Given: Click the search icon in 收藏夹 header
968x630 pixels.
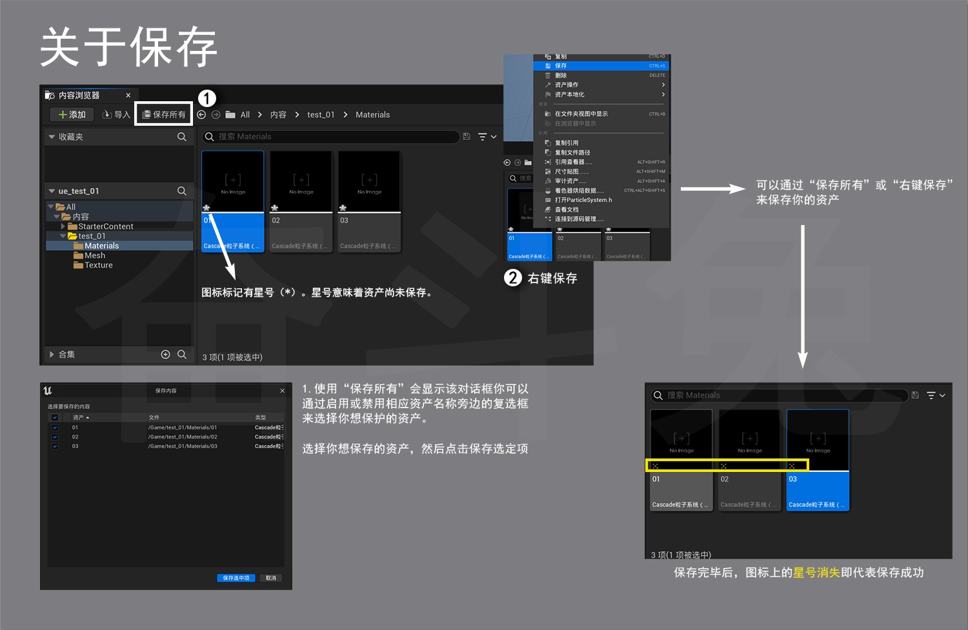Looking at the screenshot, I should pyautogui.click(x=182, y=137).
